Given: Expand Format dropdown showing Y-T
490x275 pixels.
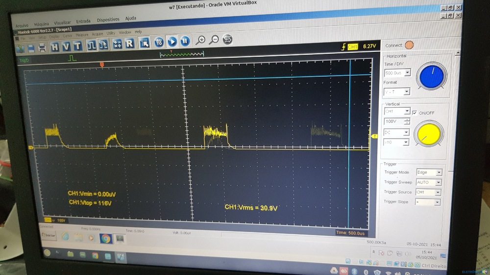Looking at the screenshot, I should tap(406, 92).
